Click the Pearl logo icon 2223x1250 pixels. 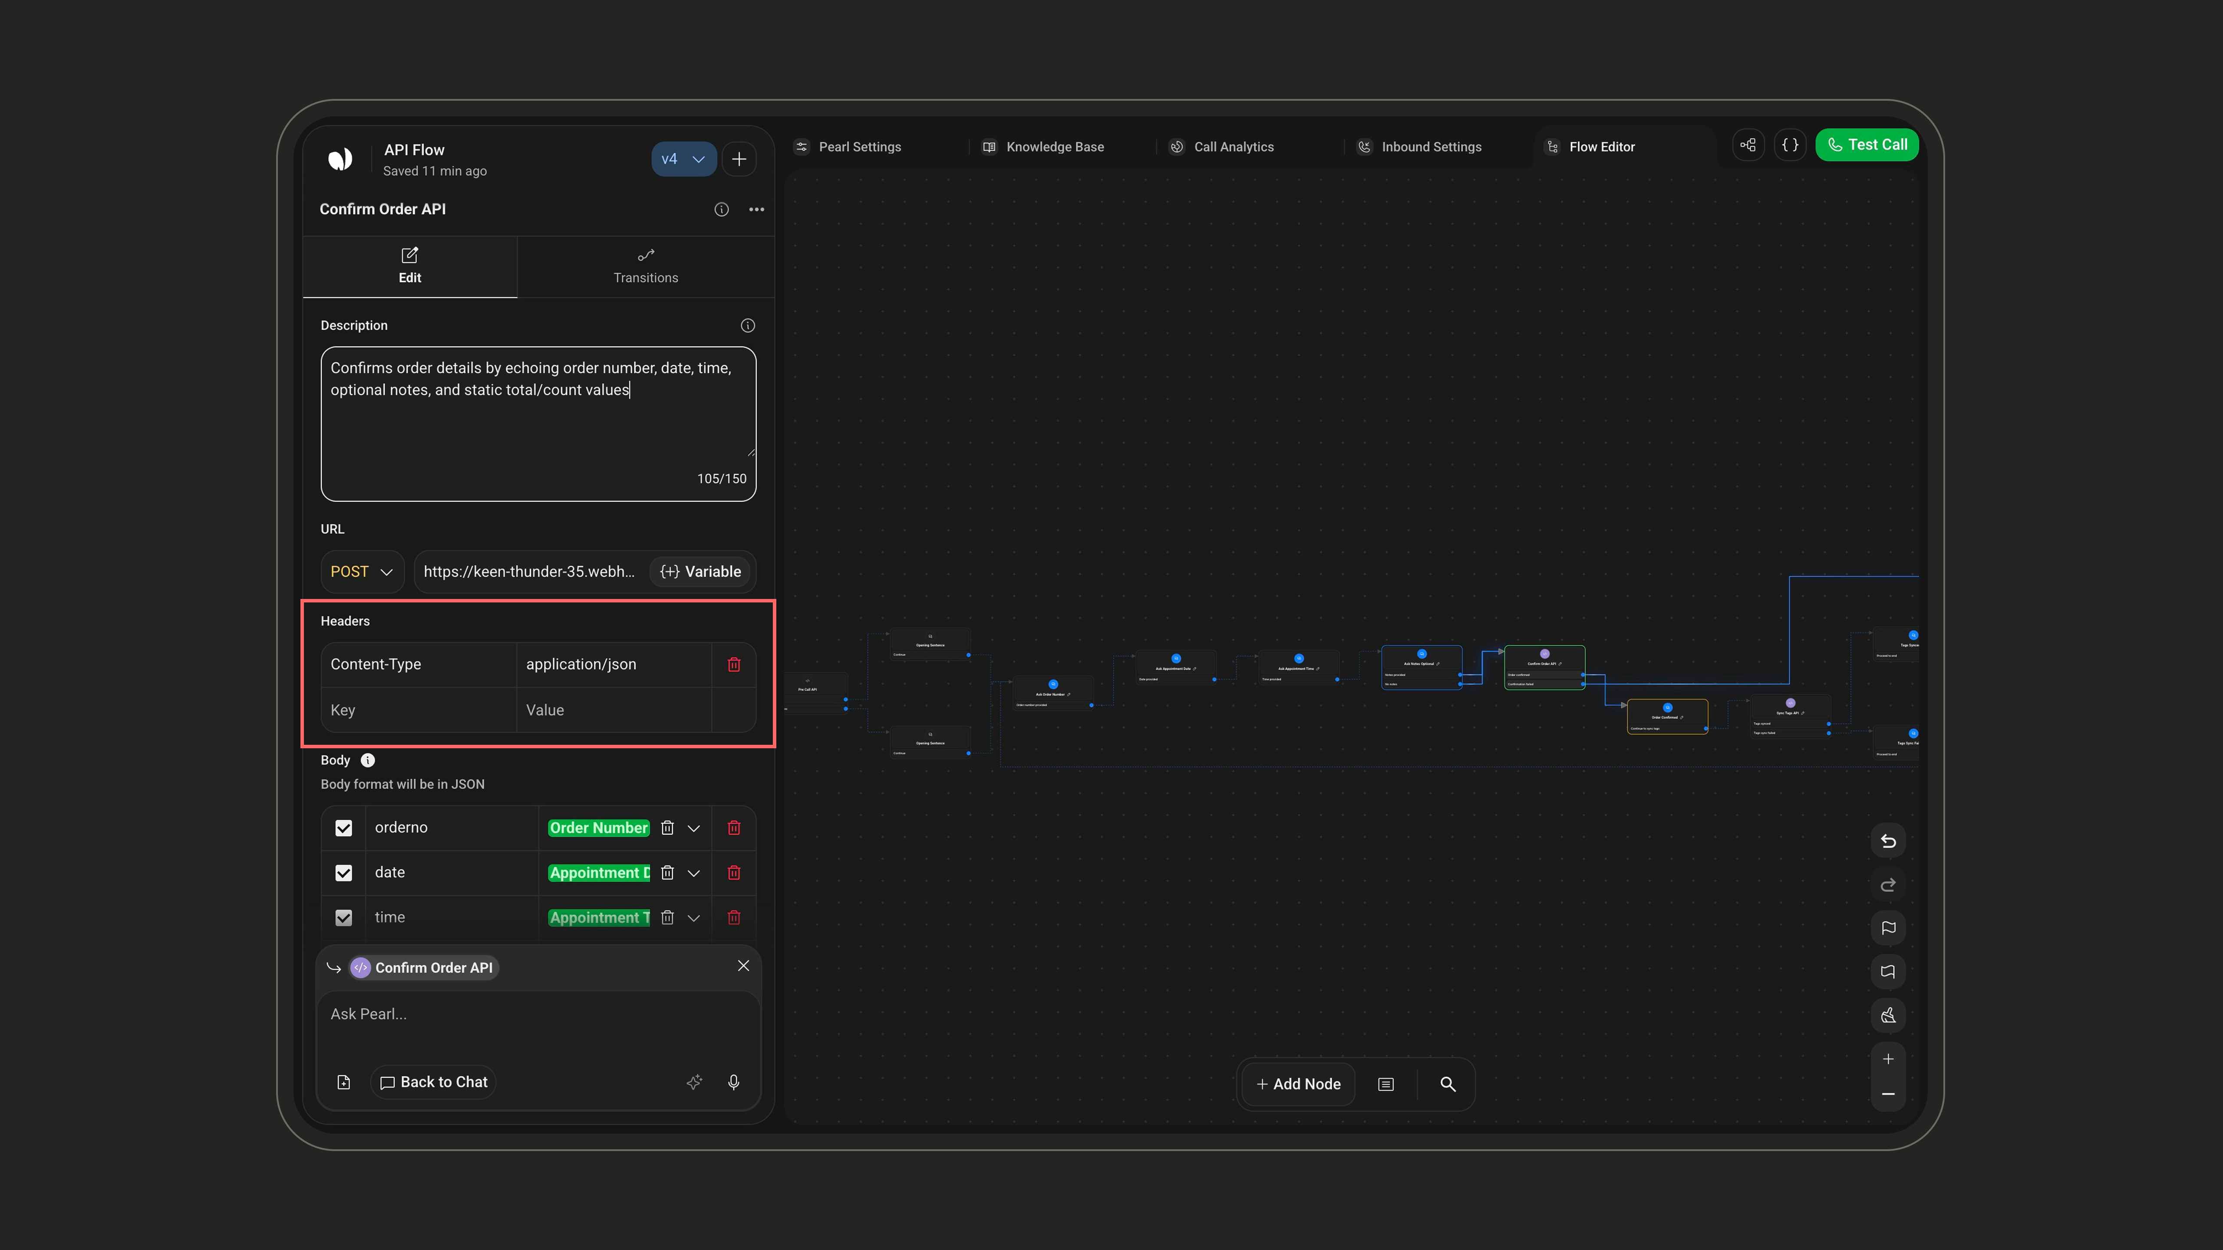pyautogui.click(x=340, y=159)
